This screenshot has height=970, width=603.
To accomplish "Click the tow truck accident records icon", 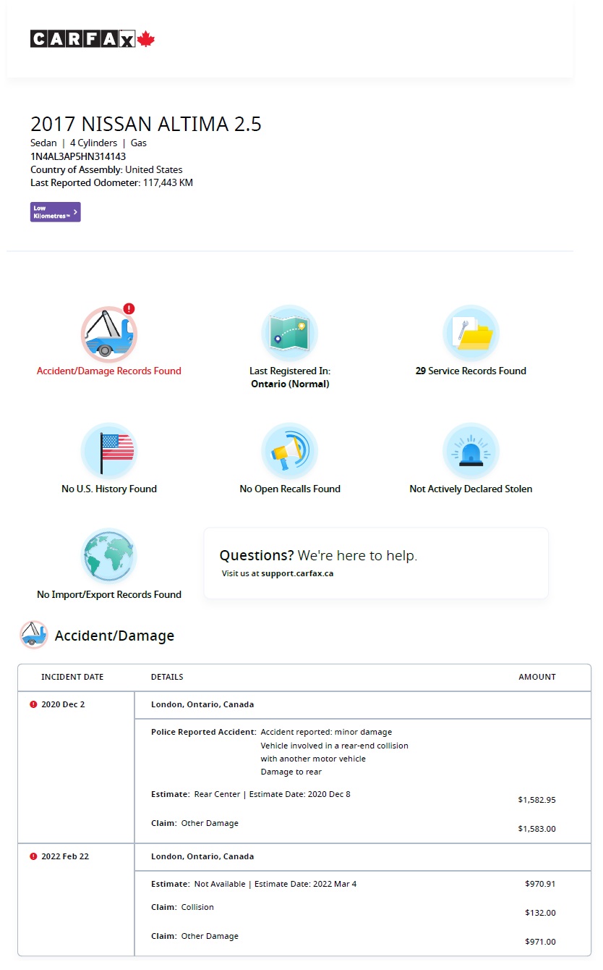I will coord(108,334).
